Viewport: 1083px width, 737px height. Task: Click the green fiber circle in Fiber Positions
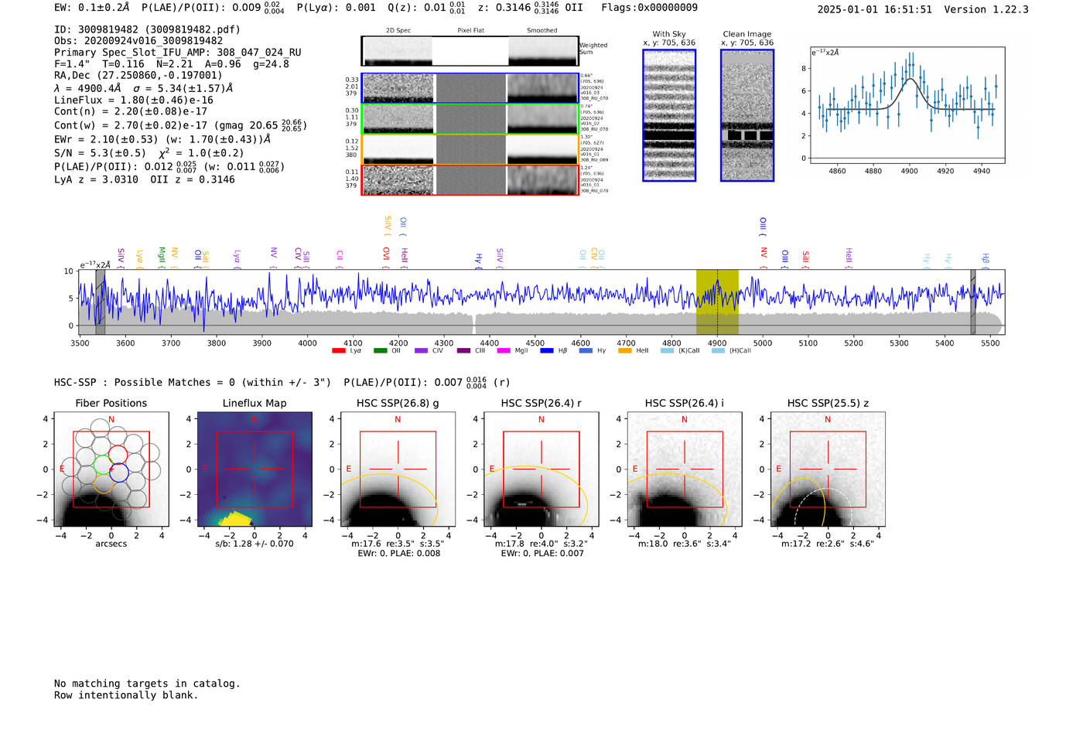click(x=103, y=465)
